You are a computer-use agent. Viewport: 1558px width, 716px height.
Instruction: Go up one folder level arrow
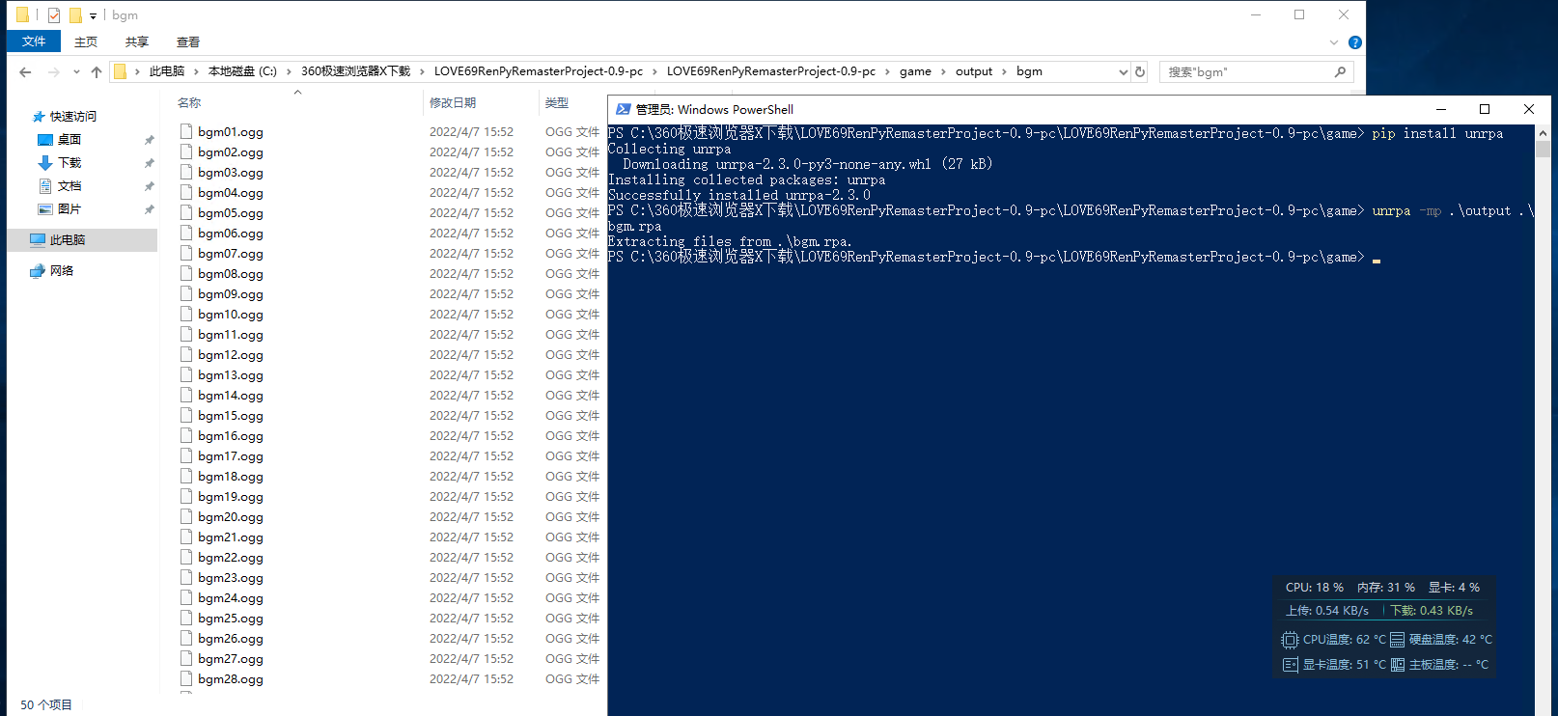click(97, 71)
